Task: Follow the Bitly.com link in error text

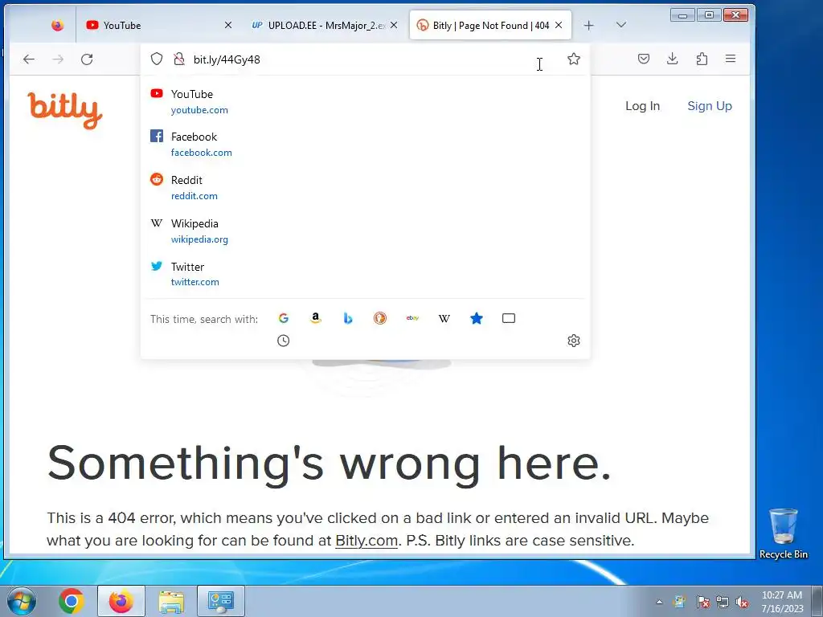Action: coord(366,541)
